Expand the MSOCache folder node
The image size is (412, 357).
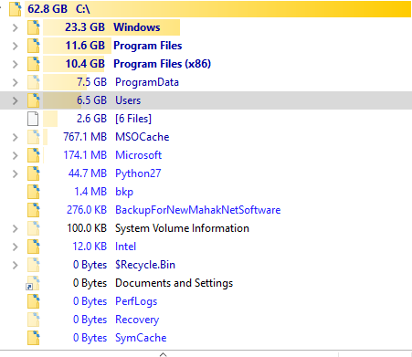15,137
